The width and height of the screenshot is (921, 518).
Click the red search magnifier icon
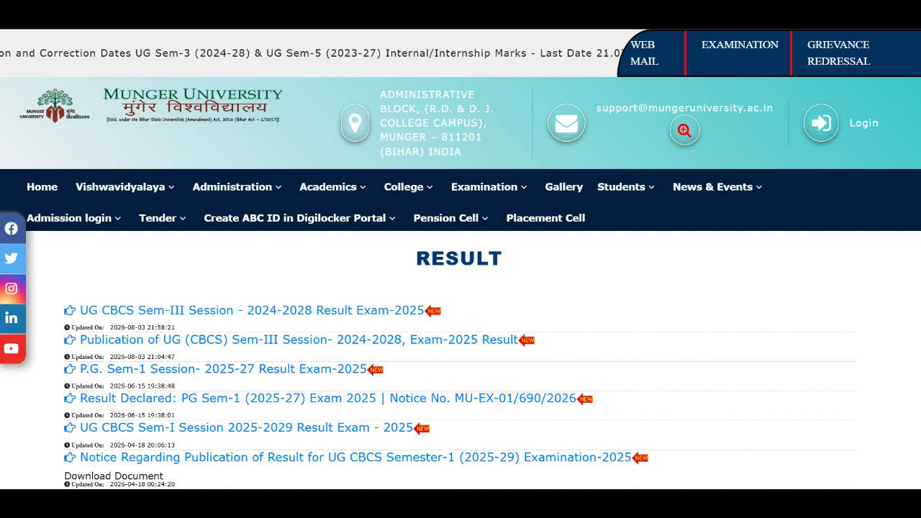(684, 131)
